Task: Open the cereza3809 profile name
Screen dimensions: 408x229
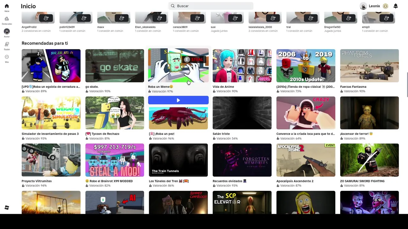Action: [x=180, y=27]
